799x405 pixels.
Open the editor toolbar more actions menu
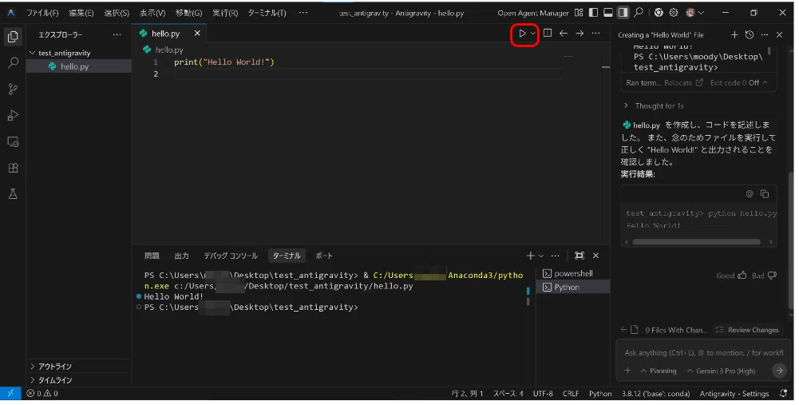(x=595, y=34)
